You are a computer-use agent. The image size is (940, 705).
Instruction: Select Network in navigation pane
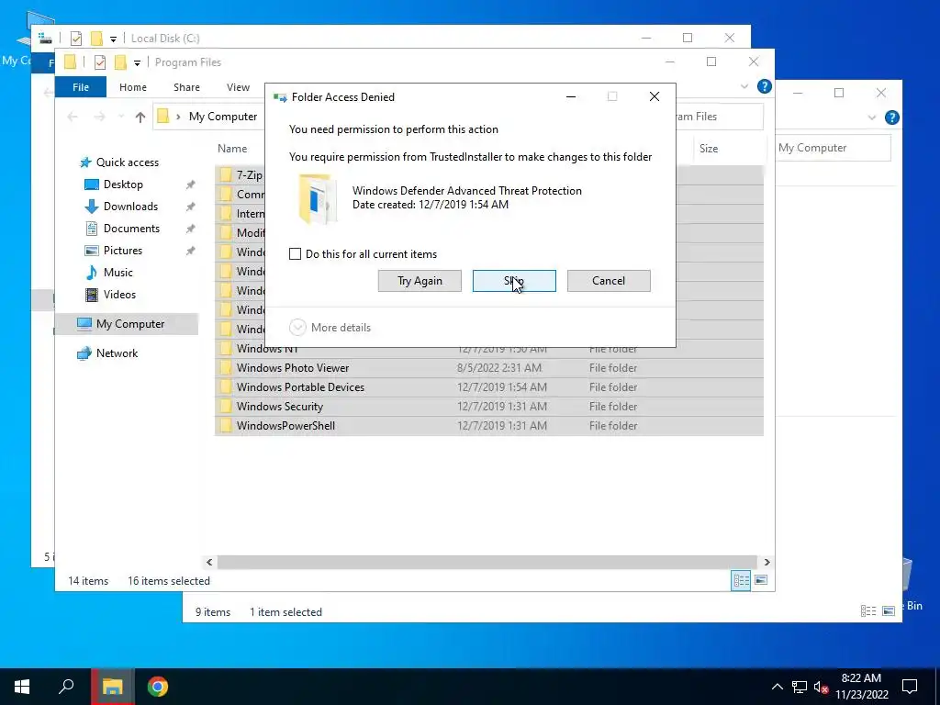[x=117, y=353]
